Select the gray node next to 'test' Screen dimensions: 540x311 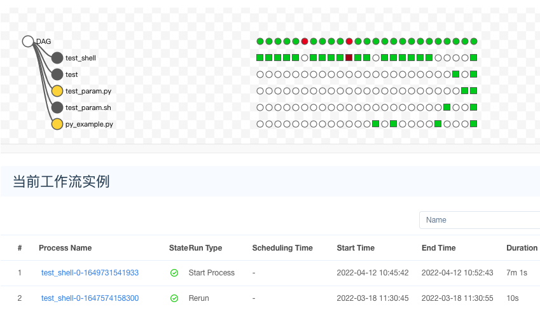(x=57, y=74)
